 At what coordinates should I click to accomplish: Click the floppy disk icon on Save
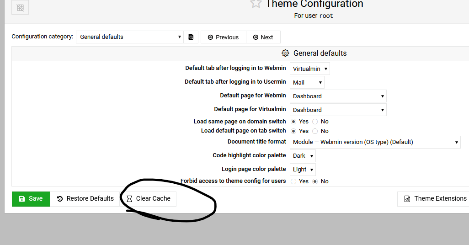pyautogui.click(x=21, y=199)
